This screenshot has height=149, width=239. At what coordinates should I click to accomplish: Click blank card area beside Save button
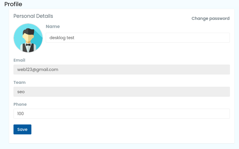point(122,129)
